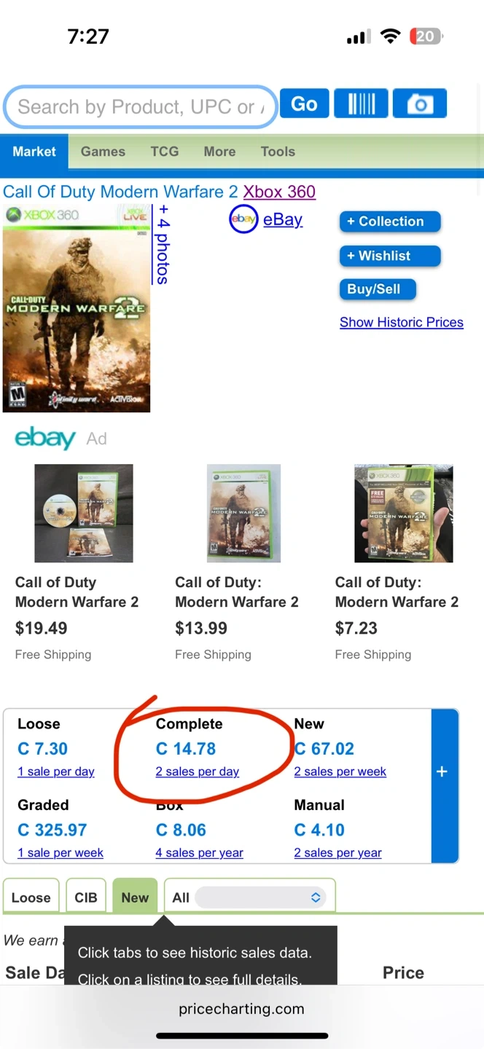Tap the barcode scanner icon
Viewport: 484px width, 1049px height.
coord(361,104)
